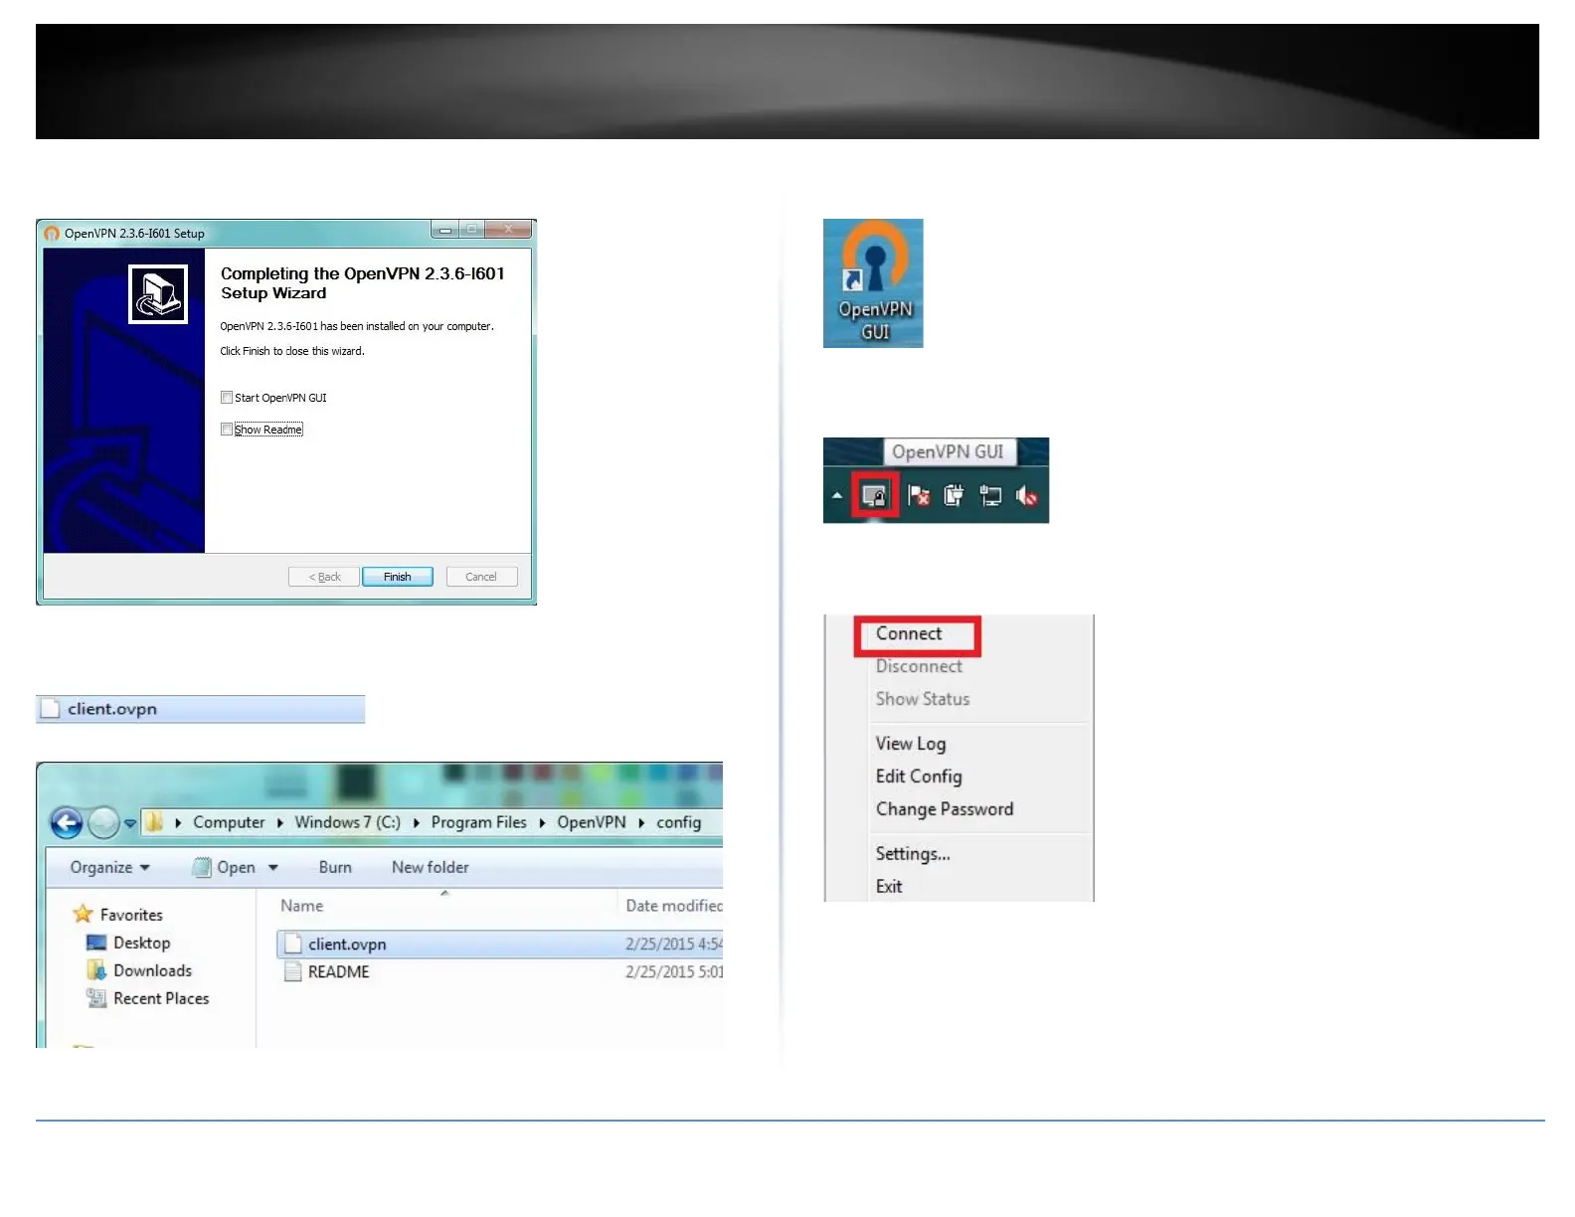Click the Favorites star icon

tap(84, 914)
